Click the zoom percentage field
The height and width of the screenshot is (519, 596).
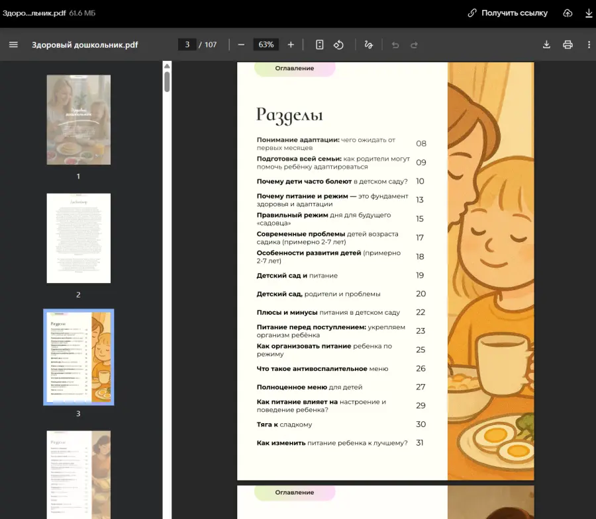pos(266,45)
